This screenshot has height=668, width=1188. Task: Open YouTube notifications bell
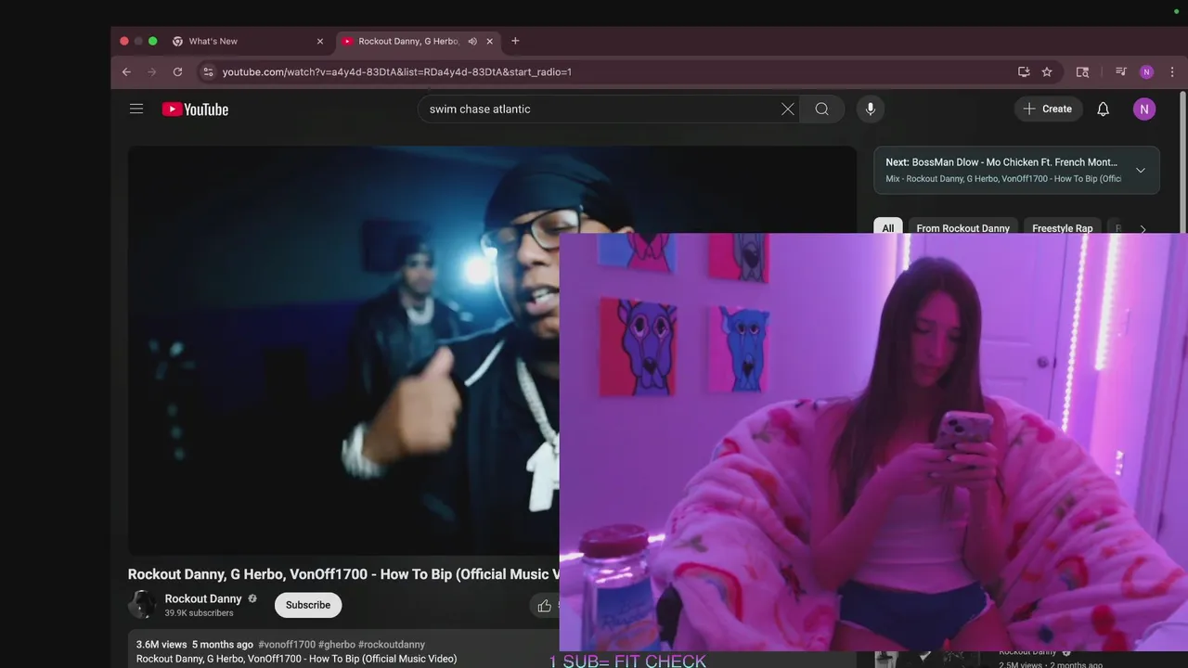(x=1103, y=109)
